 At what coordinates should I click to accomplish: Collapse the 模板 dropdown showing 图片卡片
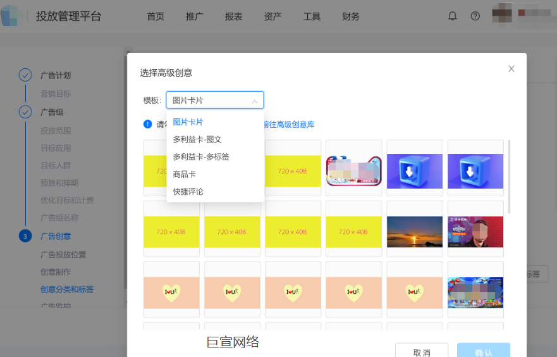tap(214, 100)
